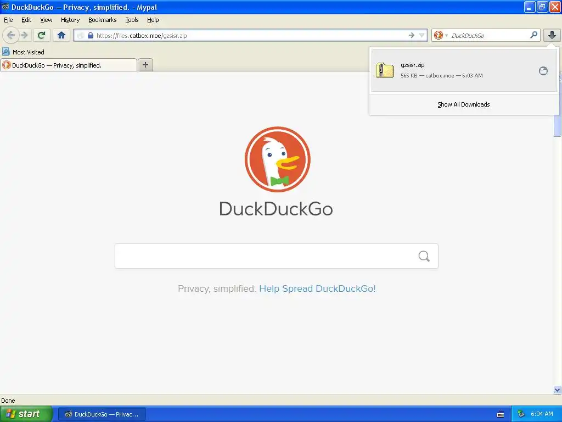
Task: Open the Windows Start menu
Action: pos(26,414)
